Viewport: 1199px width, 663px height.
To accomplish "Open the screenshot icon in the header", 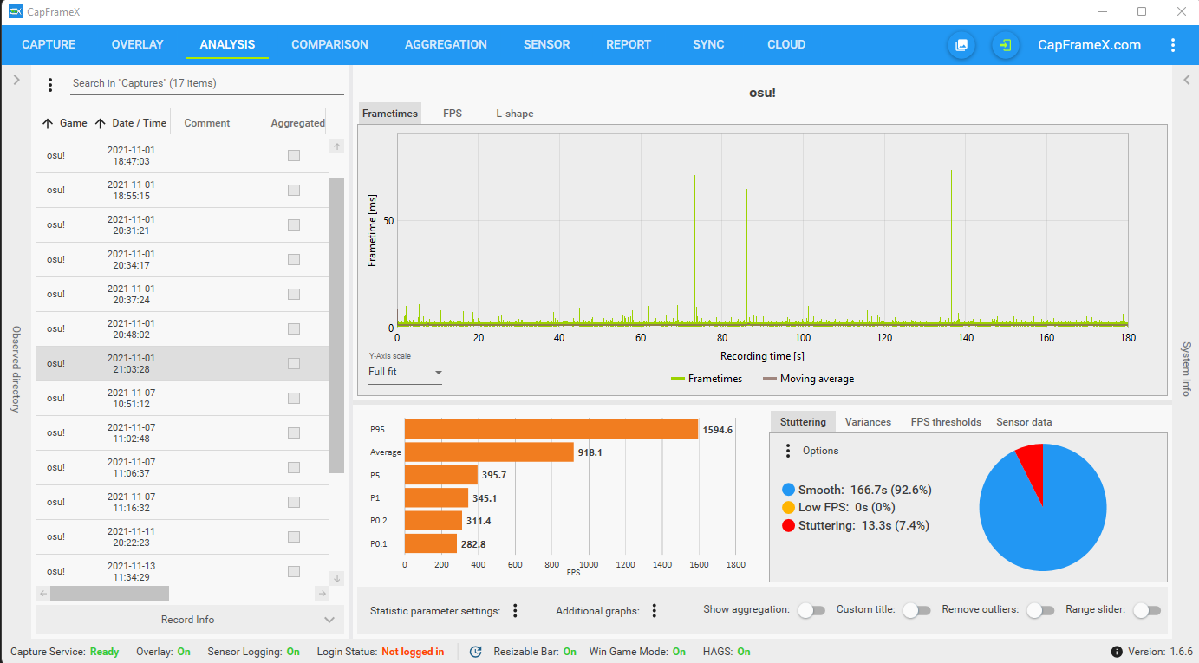I will (x=961, y=45).
